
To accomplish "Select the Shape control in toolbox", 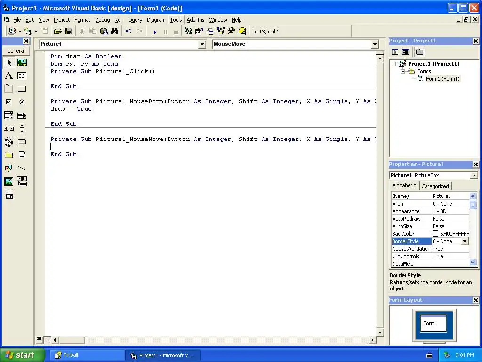I will 9,168.
